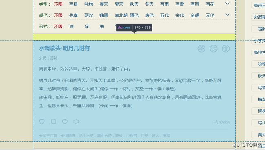Screen dimensions: 265x150
Task: Open the 月亮 tag
Action: (144, 135)
